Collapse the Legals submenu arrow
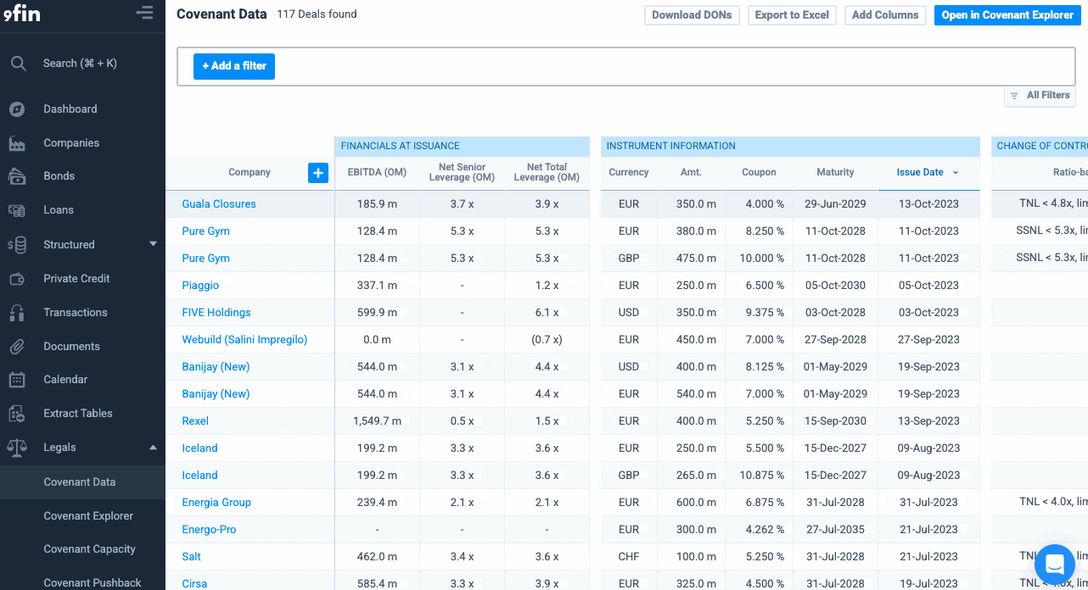Image resolution: width=1088 pixels, height=590 pixels. (154, 448)
